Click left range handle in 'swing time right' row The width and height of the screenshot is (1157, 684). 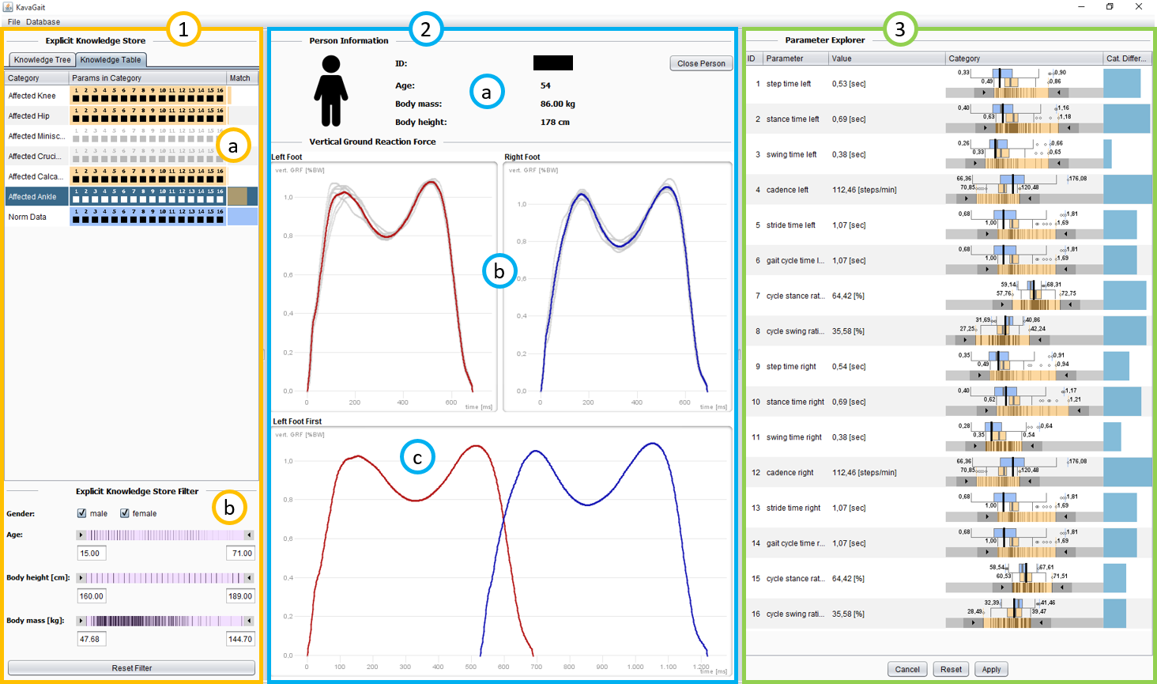click(x=975, y=446)
